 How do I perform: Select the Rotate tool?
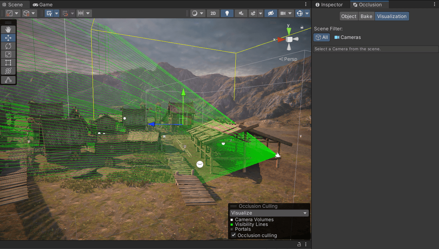point(8,46)
